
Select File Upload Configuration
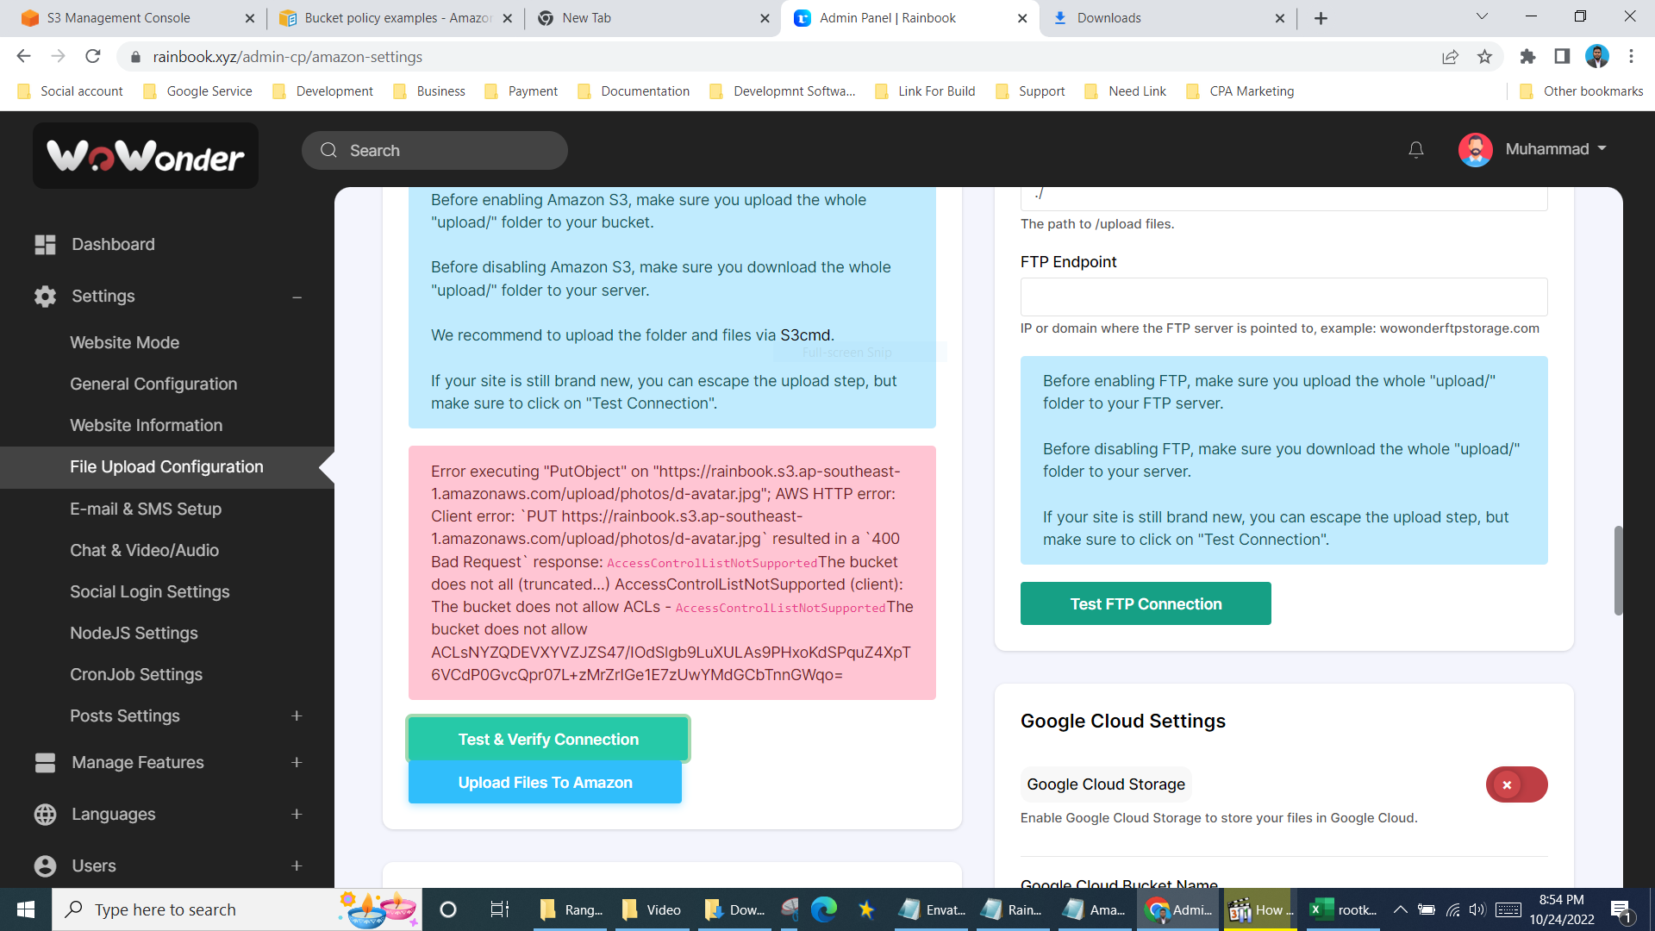[x=166, y=467]
